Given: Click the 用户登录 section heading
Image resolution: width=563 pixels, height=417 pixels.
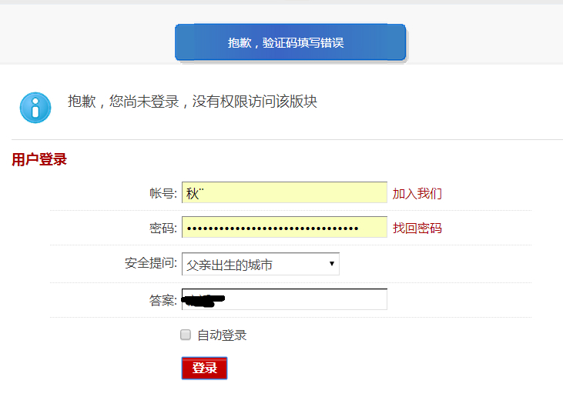Looking at the screenshot, I should pyautogui.click(x=39, y=160).
